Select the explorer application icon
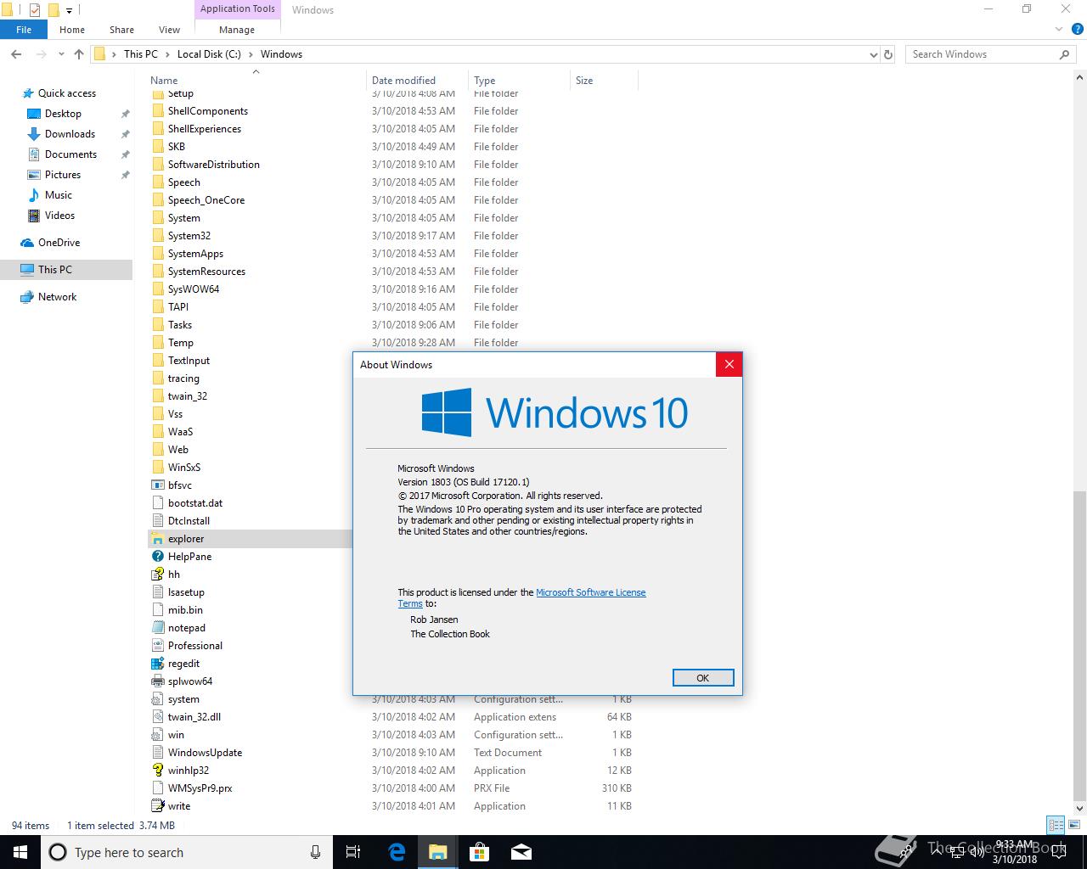The width and height of the screenshot is (1087, 869). click(x=157, y=539)
